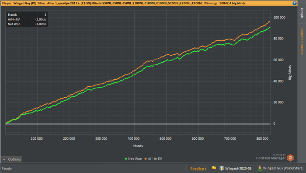Click the Winnings 90842,4 big blinds text

click(x=225, y=4)
